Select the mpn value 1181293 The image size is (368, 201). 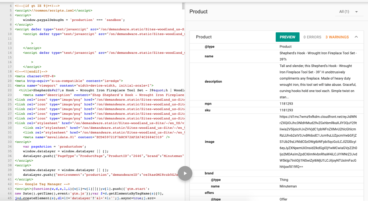point(286,104)
